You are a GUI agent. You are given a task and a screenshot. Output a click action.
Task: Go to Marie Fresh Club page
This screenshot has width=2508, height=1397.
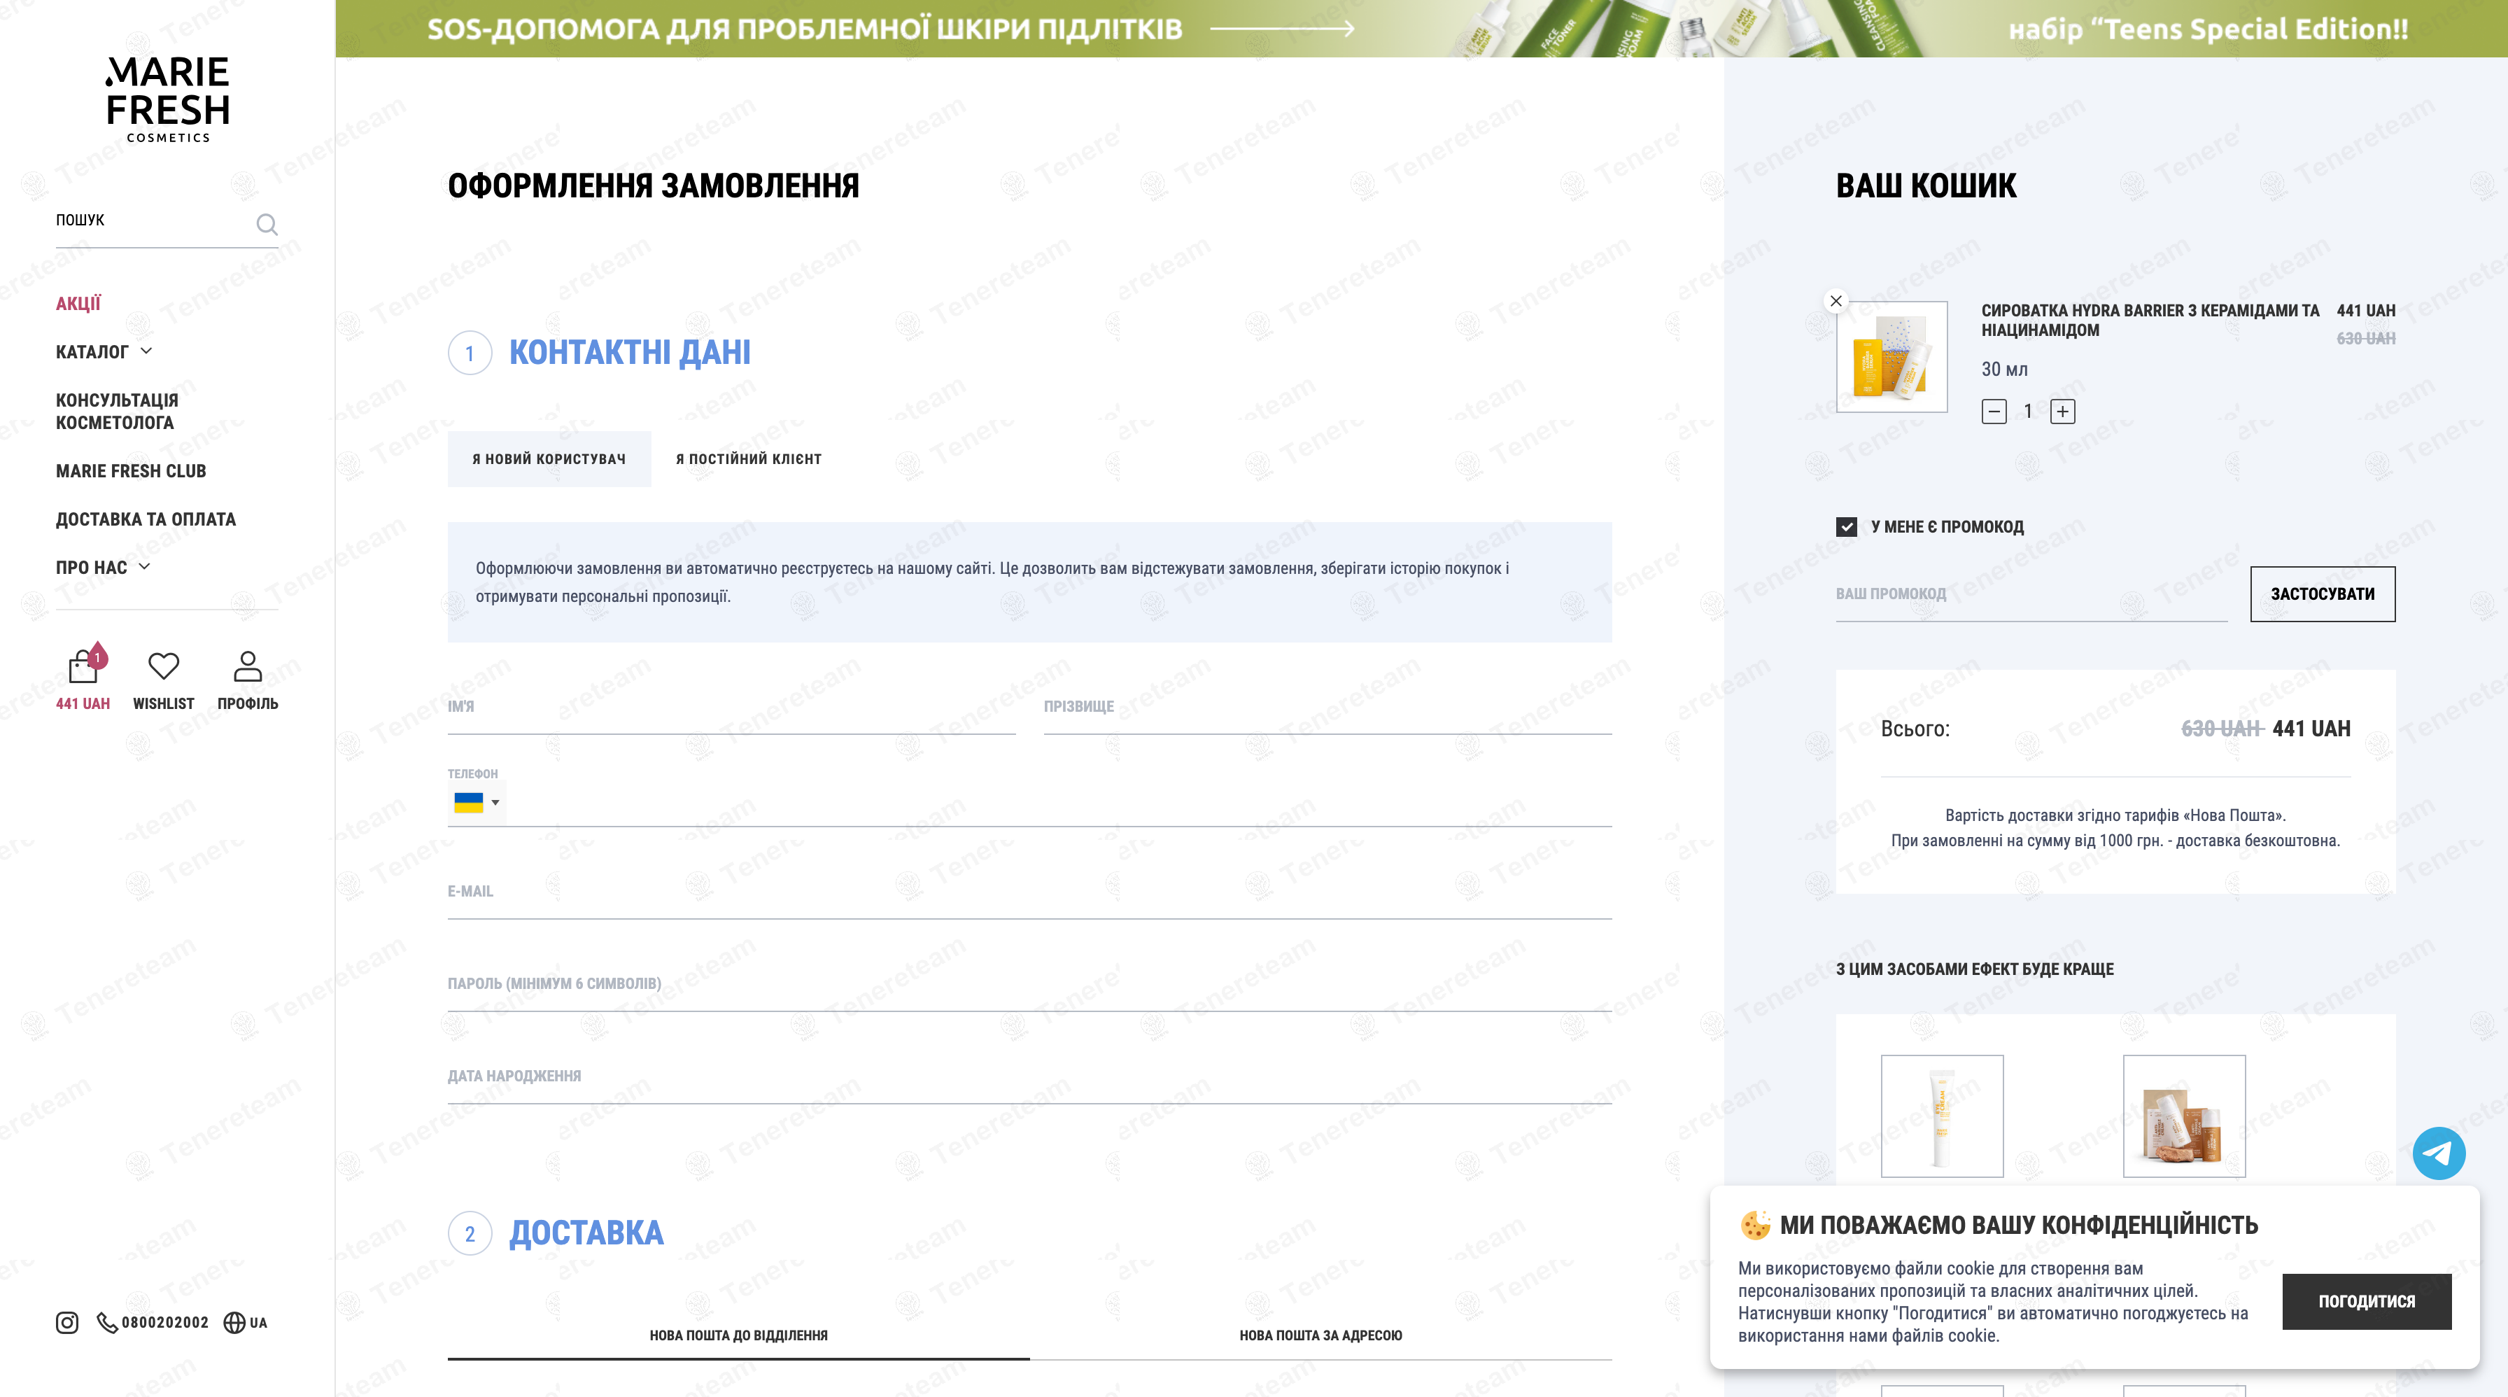(x=132, y=471)
